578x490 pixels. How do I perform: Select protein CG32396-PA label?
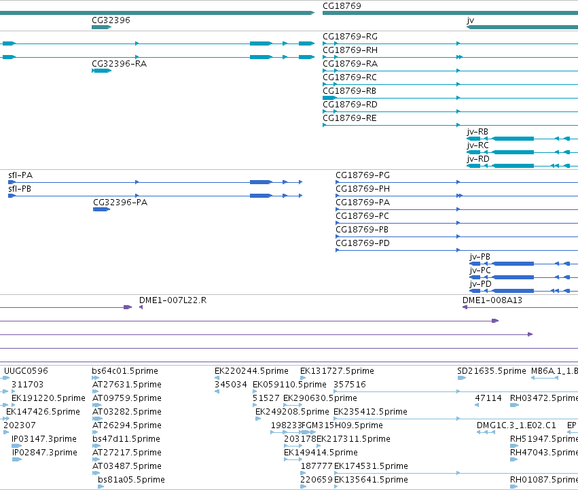120,203
